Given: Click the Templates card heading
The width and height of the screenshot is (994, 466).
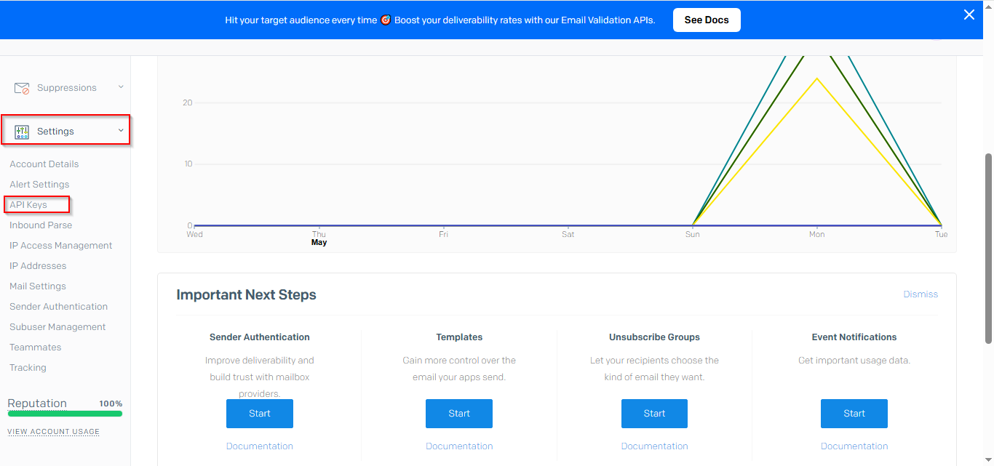Looking at the screenshot, I should [x=459, y=337].
